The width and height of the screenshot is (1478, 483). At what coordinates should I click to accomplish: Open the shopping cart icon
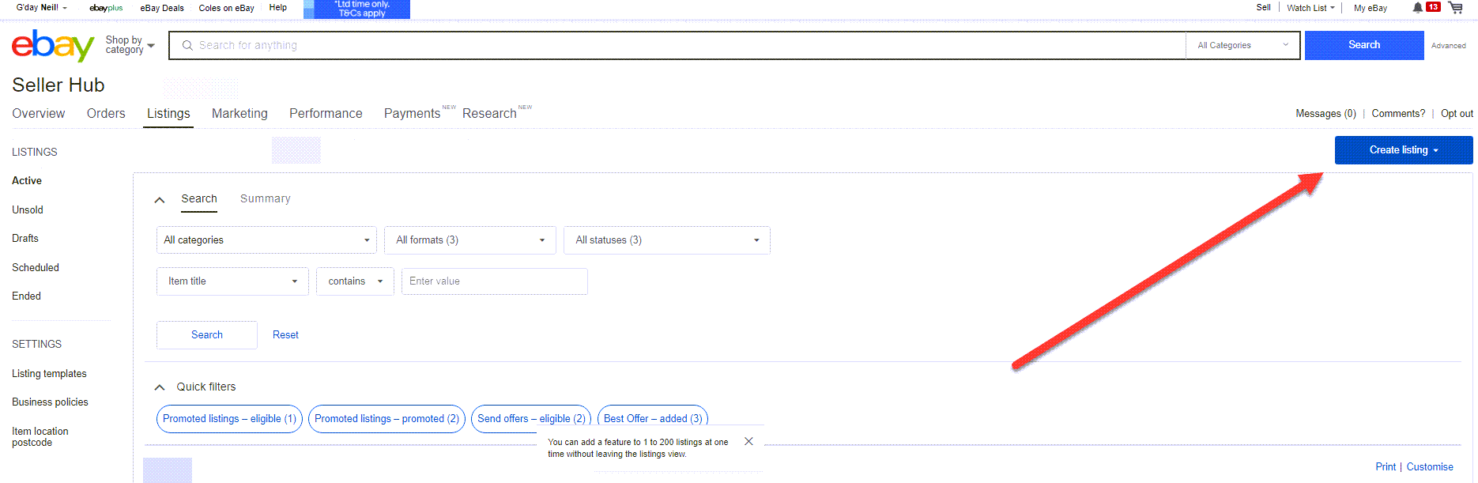(1455, 7)
